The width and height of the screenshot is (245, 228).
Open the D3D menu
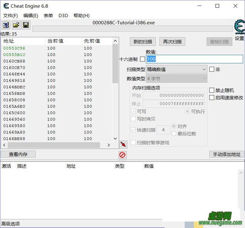click(x=63, y=16)
